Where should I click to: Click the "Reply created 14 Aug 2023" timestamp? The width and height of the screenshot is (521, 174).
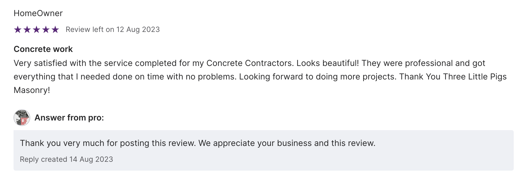tap(66, 159)
